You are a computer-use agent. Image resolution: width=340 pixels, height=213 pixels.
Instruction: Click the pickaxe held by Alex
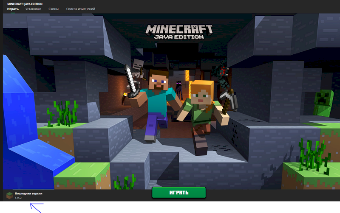coord(230,100)
